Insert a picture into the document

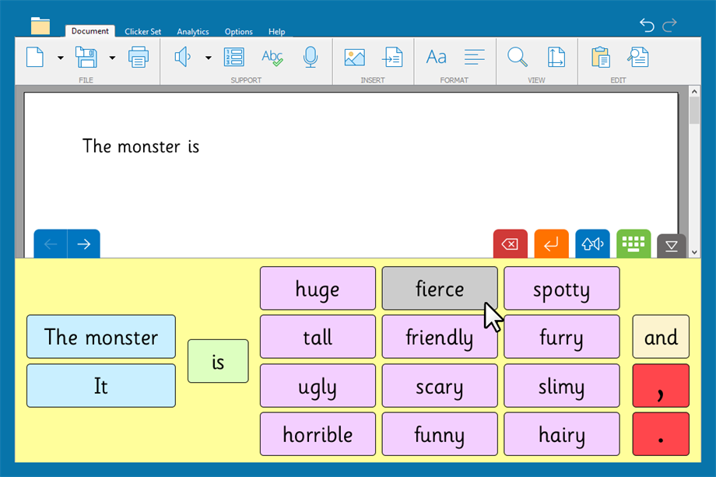(354, 57)
